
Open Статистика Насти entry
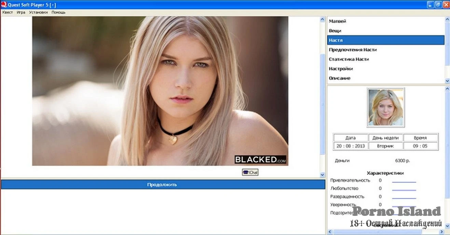pyautogui.click(x=349, y=59)
